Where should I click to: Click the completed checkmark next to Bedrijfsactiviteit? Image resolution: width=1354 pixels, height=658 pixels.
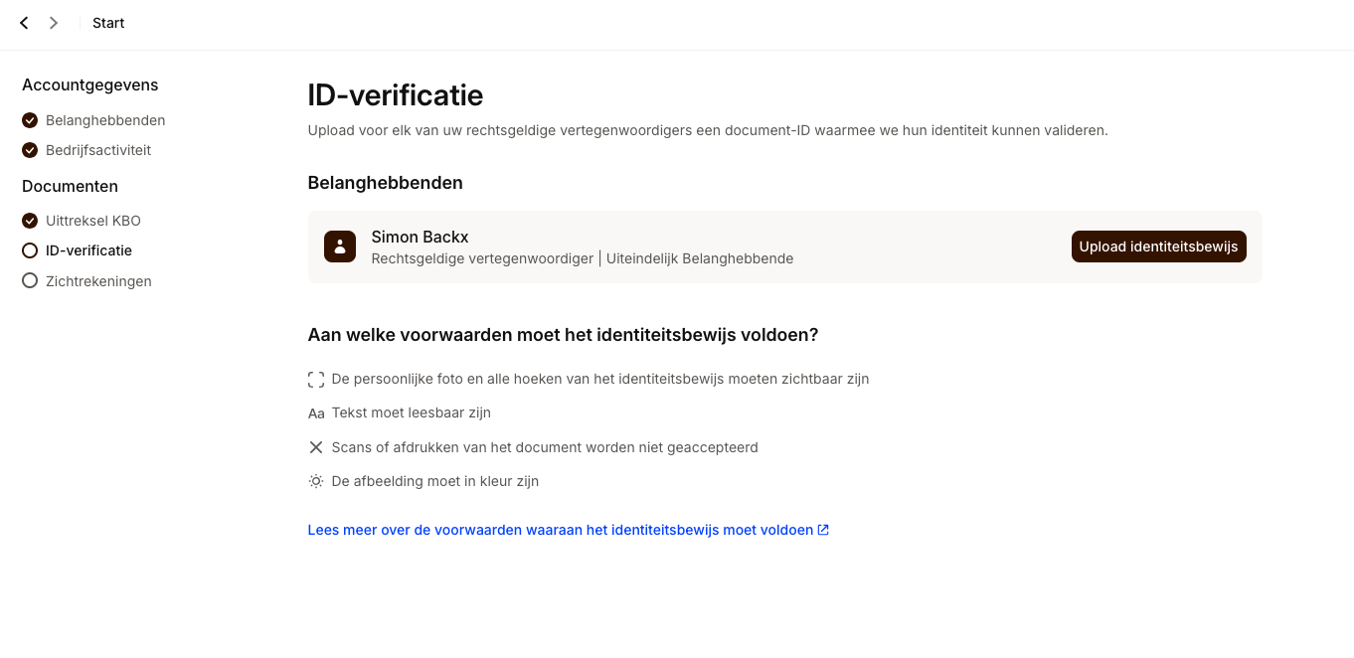point(30,150)
